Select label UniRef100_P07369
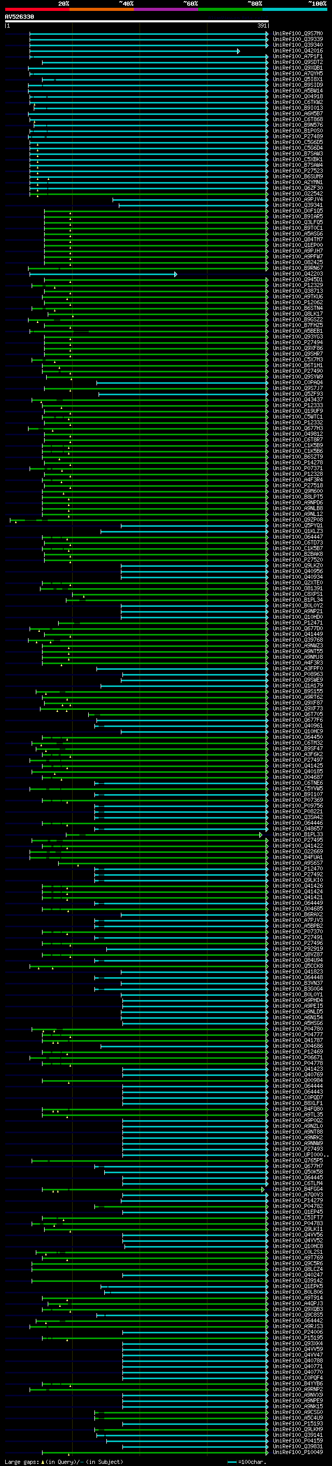332x1466 pixels. point(298,800)
